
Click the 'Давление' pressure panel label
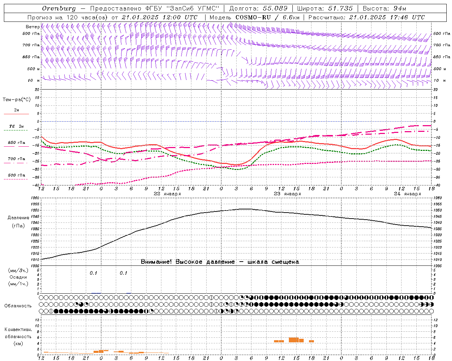[18, 218]
